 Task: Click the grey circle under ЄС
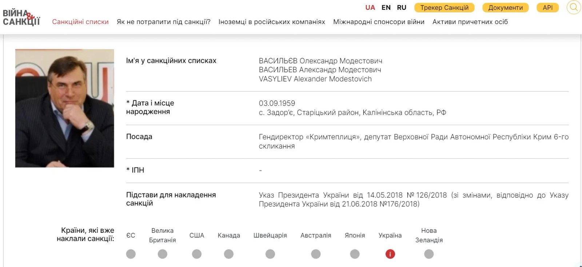(x=131, y=254)
